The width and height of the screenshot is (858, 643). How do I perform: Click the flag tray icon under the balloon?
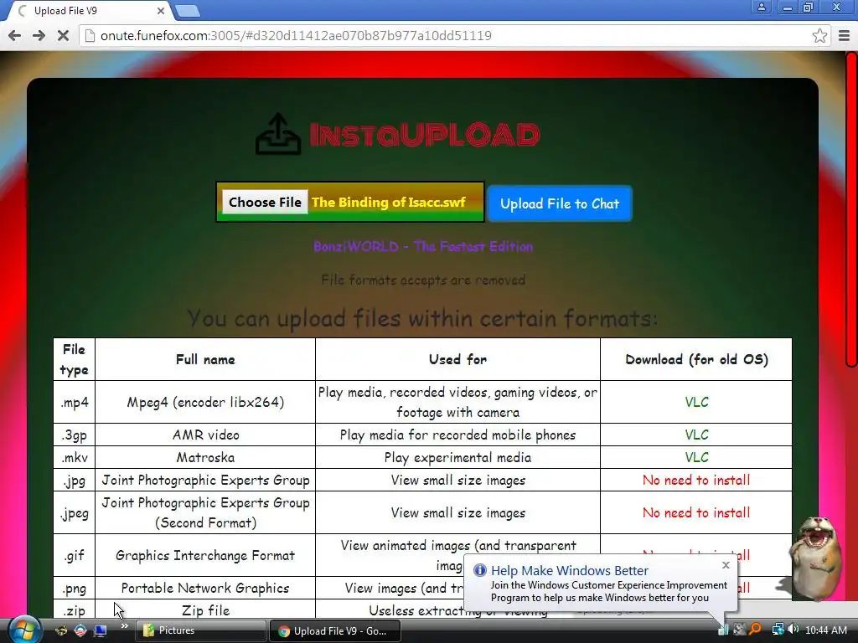coord(723,630)
